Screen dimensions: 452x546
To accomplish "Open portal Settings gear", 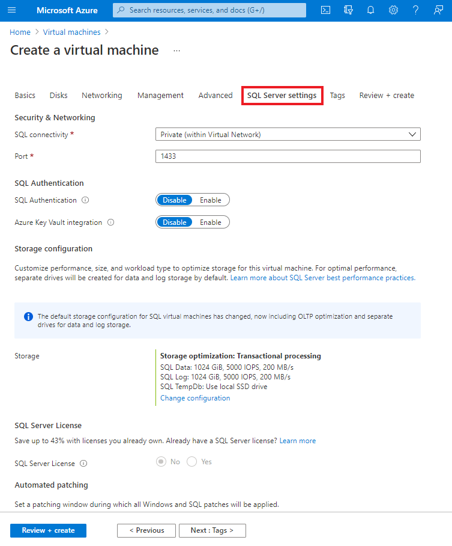I will (393, 10).
